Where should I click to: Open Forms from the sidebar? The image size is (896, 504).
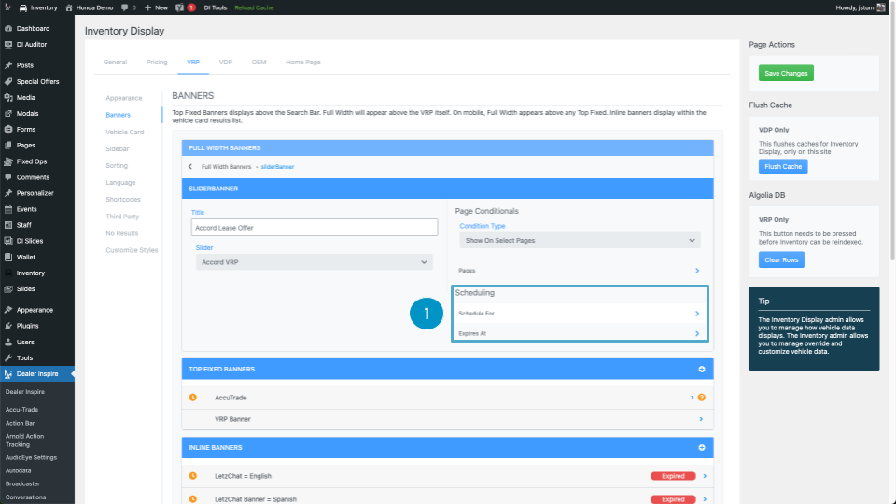(x=26, y=130)
